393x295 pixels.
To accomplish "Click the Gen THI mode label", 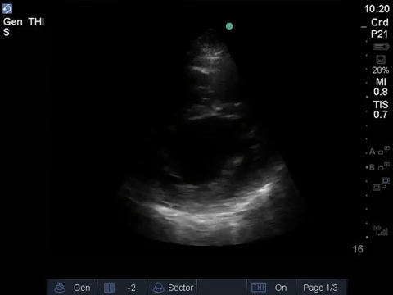I will coord(24,22).
